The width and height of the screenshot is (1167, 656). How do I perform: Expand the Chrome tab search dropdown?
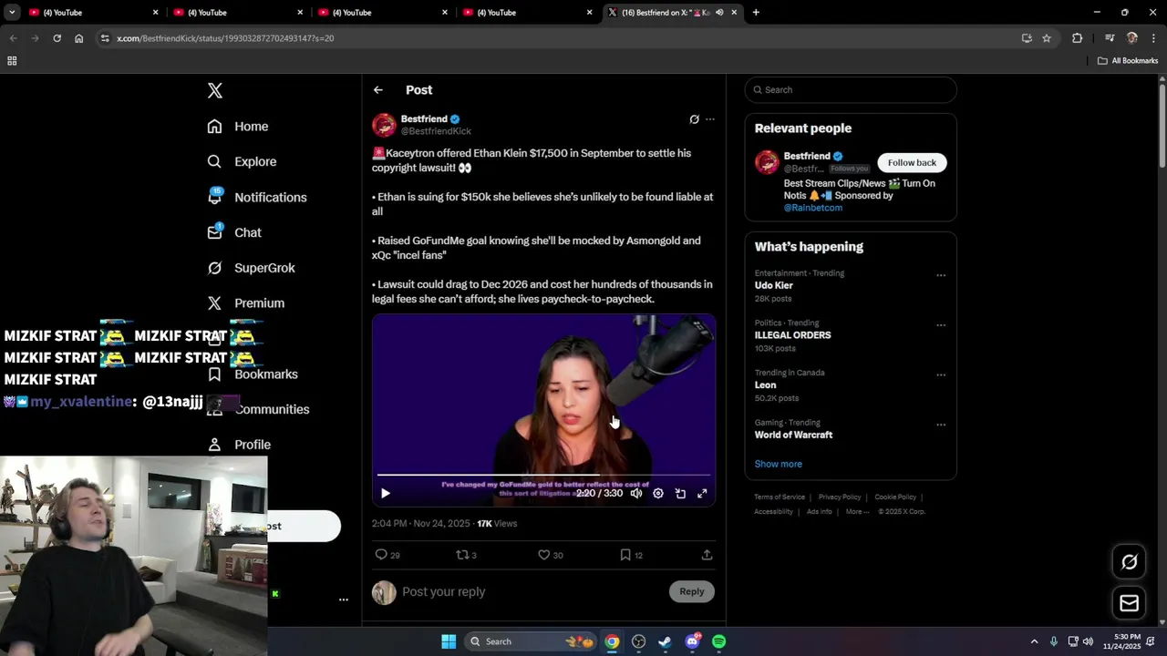pos(12,12)
